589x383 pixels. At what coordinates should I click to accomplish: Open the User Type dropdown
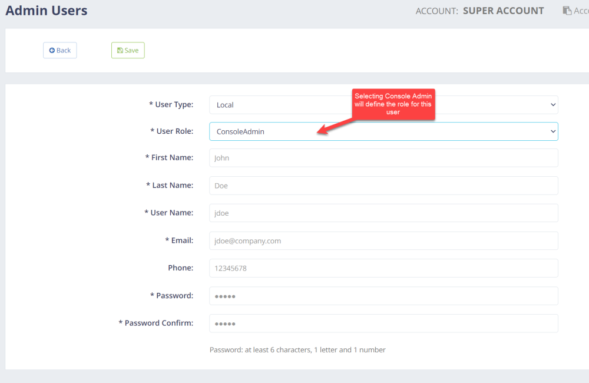(x=383, y=104)
